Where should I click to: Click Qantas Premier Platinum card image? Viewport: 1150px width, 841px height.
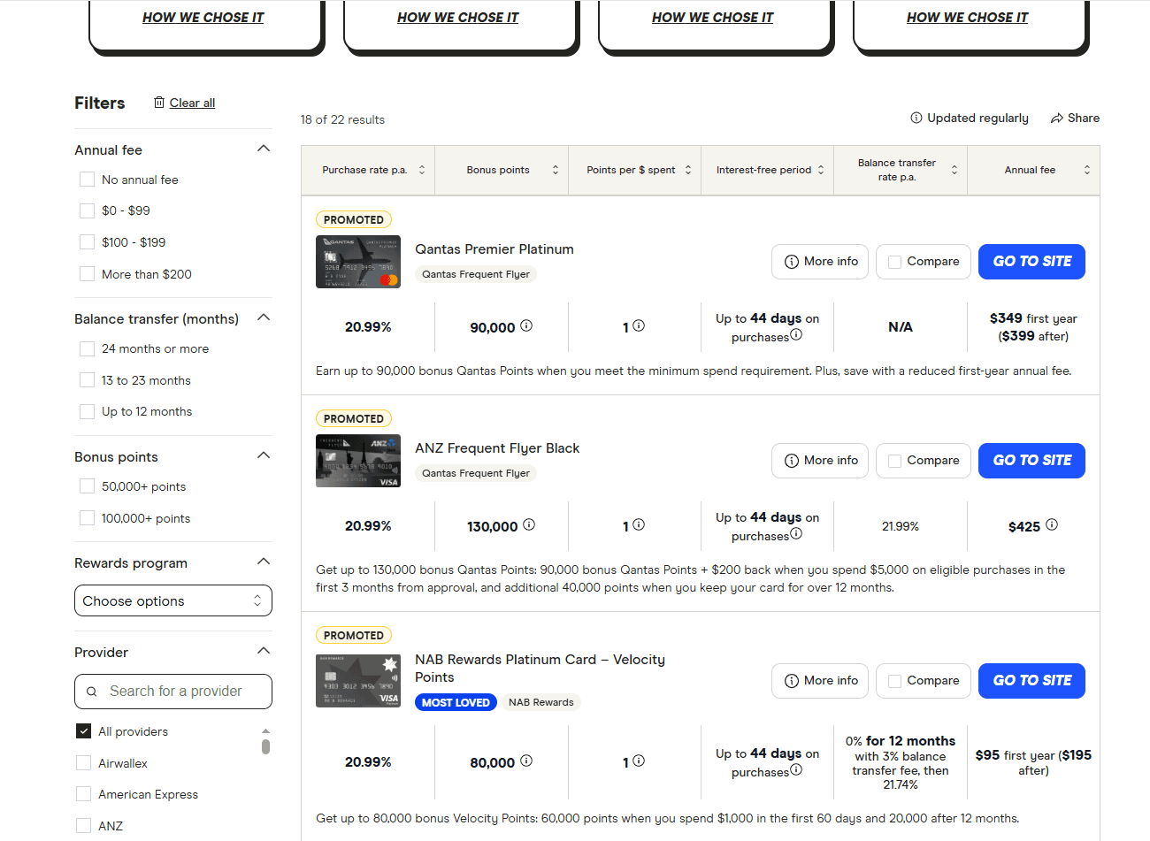tap(358, 262)
